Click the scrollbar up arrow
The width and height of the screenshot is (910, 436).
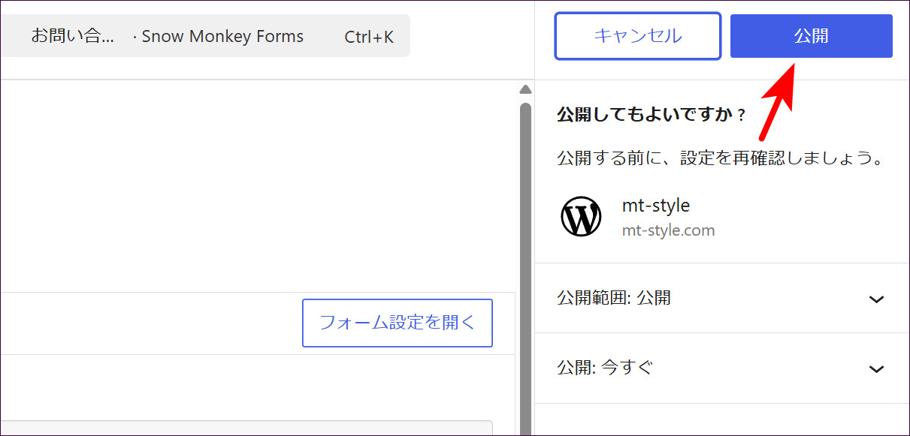tap(525, 90)
